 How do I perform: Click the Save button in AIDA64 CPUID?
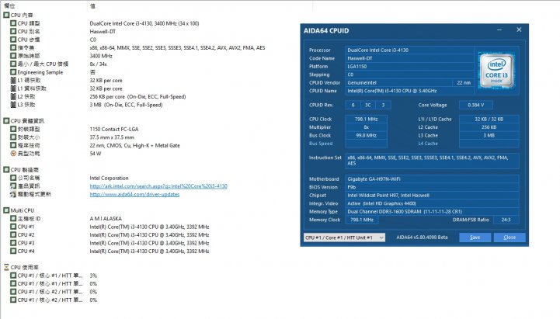click(475, 238)
